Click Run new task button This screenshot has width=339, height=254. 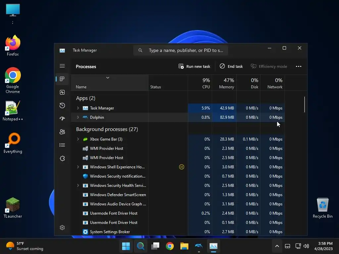pyautogui.click(x=194, y=66)
